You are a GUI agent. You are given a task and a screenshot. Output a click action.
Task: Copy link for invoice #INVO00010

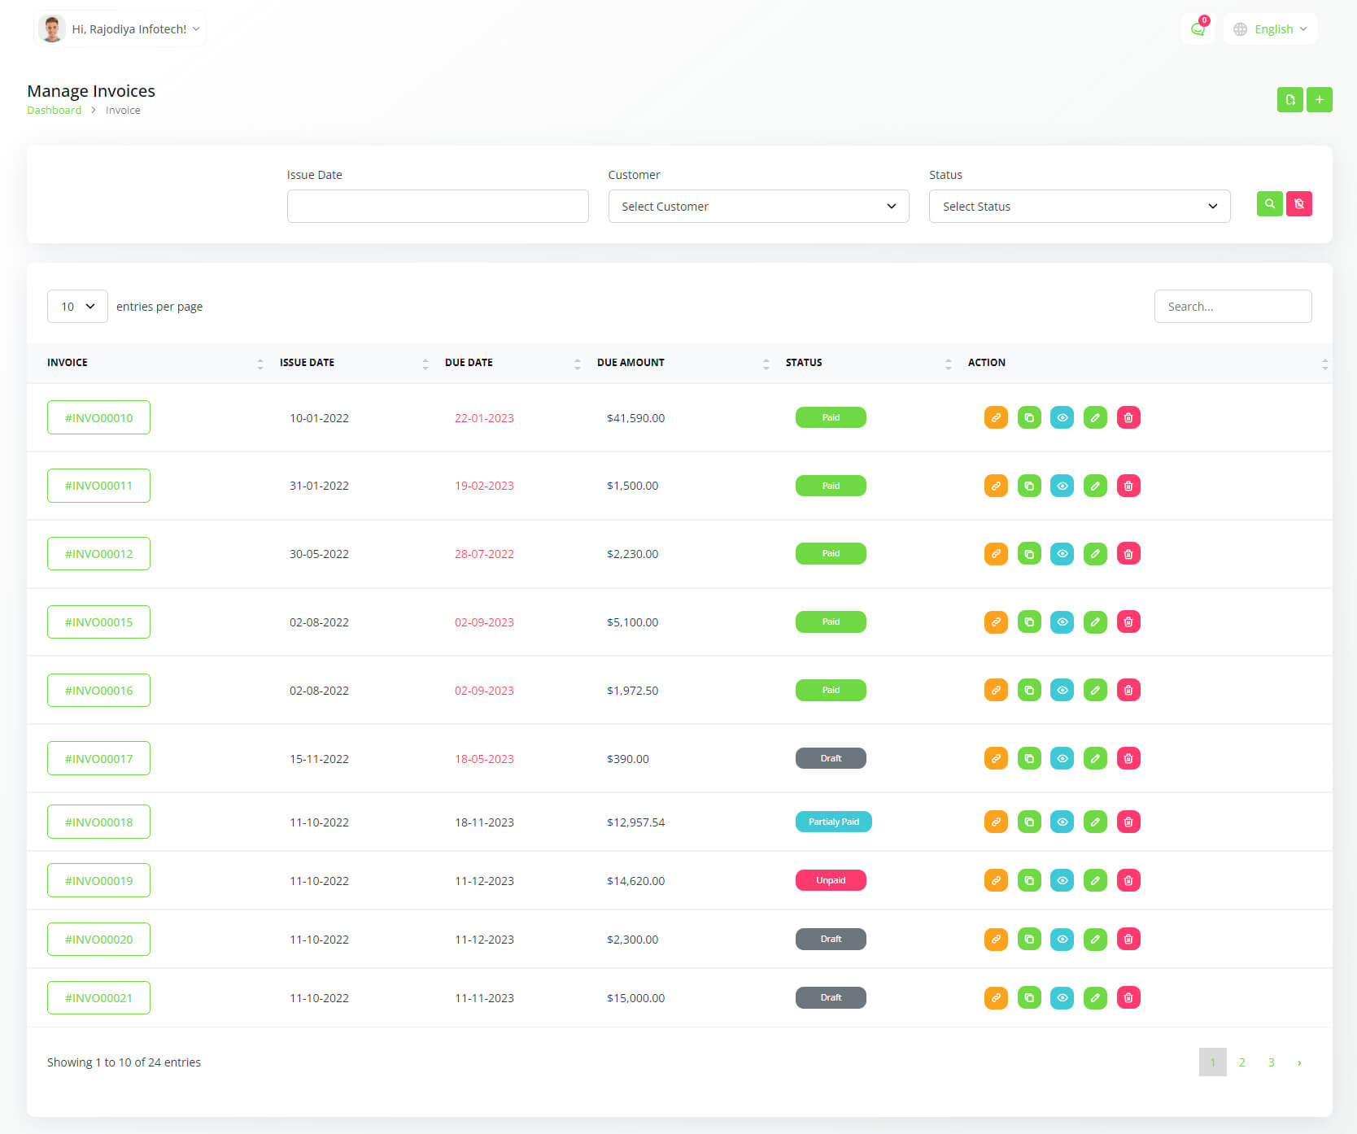[996, 417]
